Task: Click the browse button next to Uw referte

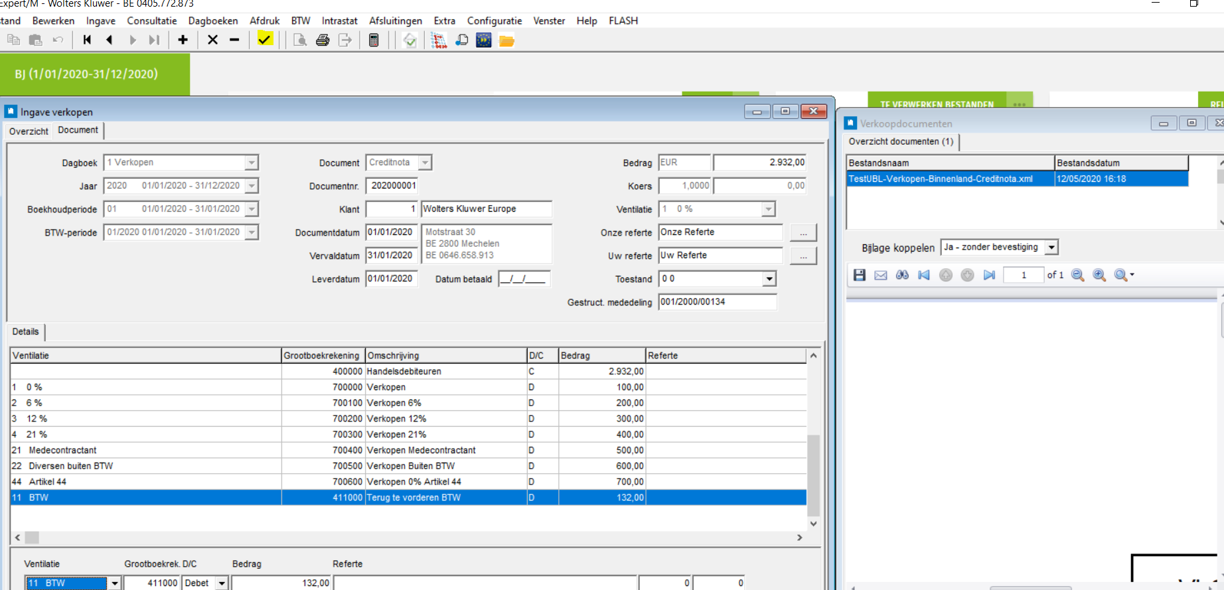Action: click(803, 256)
